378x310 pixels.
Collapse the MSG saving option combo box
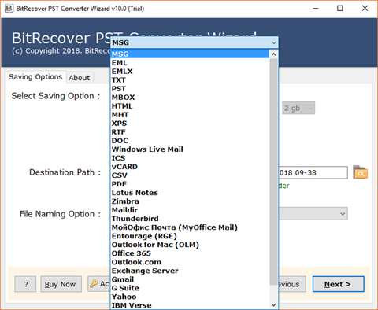pyautogui.click(x=195, y=42)
